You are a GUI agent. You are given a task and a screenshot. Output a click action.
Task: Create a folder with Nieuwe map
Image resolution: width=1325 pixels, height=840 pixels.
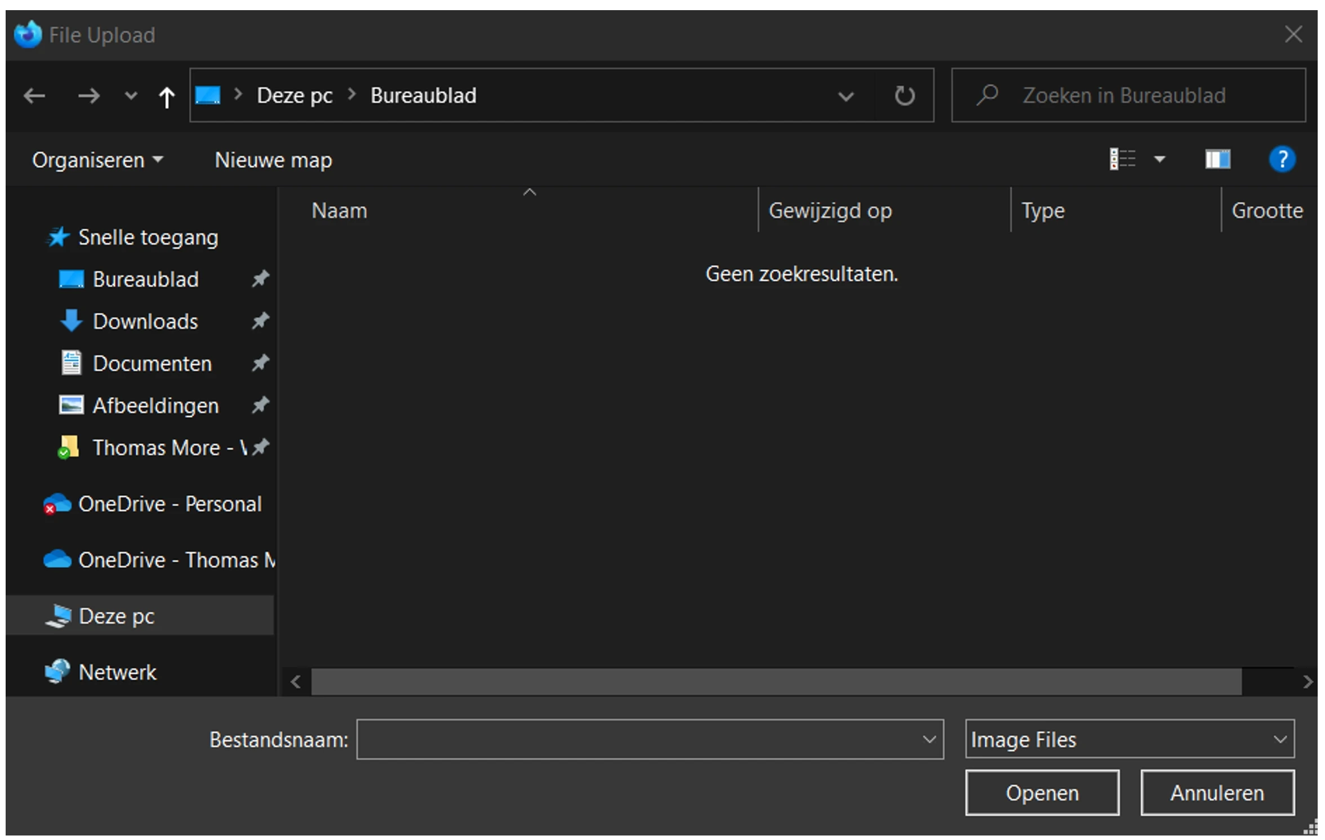273,159
